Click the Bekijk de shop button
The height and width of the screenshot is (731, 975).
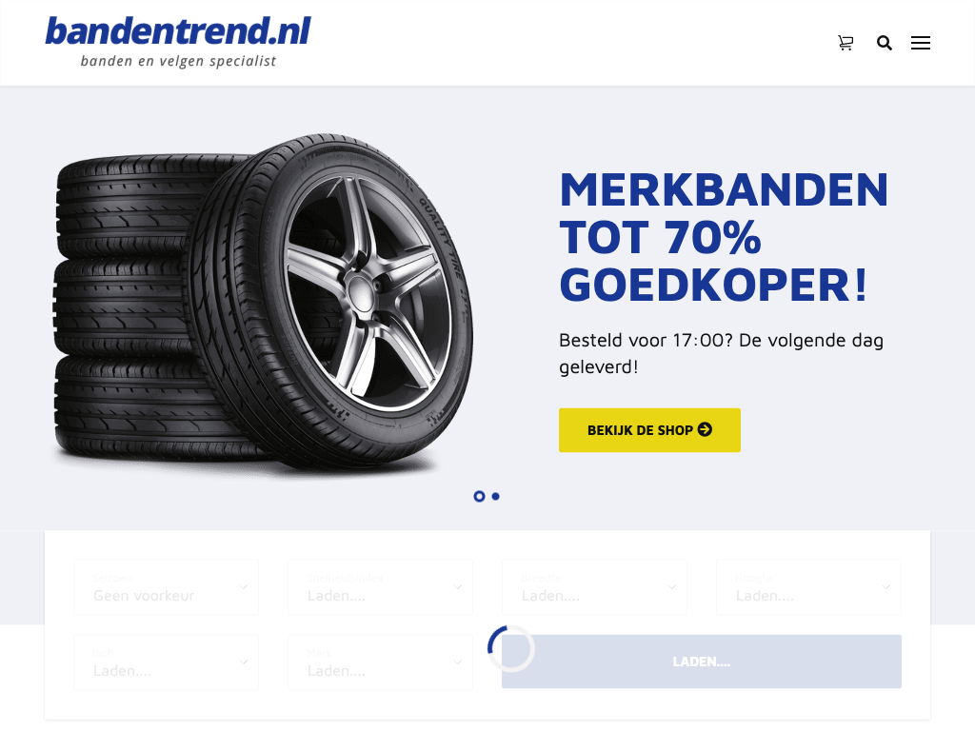649,430
